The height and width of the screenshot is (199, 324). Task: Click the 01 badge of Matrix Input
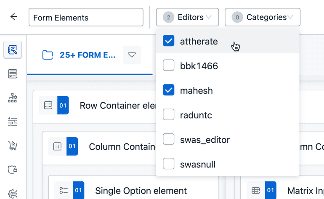[271, 190]
